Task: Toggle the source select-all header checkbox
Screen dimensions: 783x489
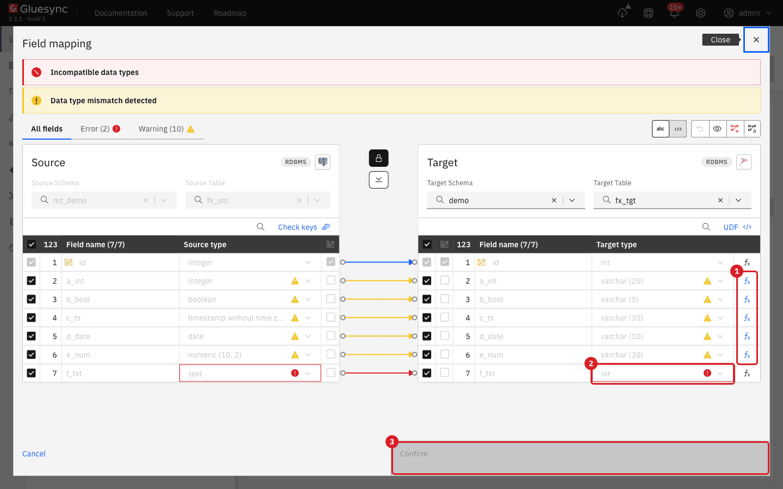Action: coord(32,244)
